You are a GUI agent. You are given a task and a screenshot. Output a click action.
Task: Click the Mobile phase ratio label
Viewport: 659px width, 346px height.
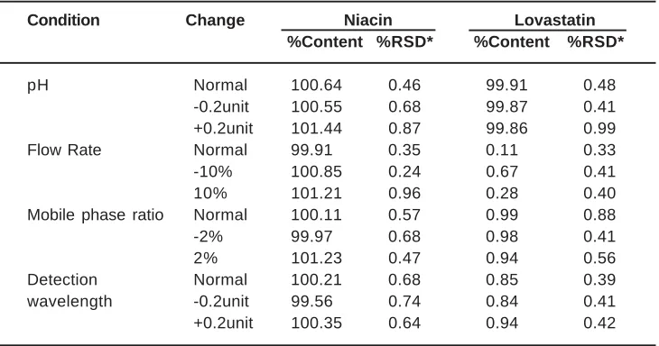click(96, 215)
